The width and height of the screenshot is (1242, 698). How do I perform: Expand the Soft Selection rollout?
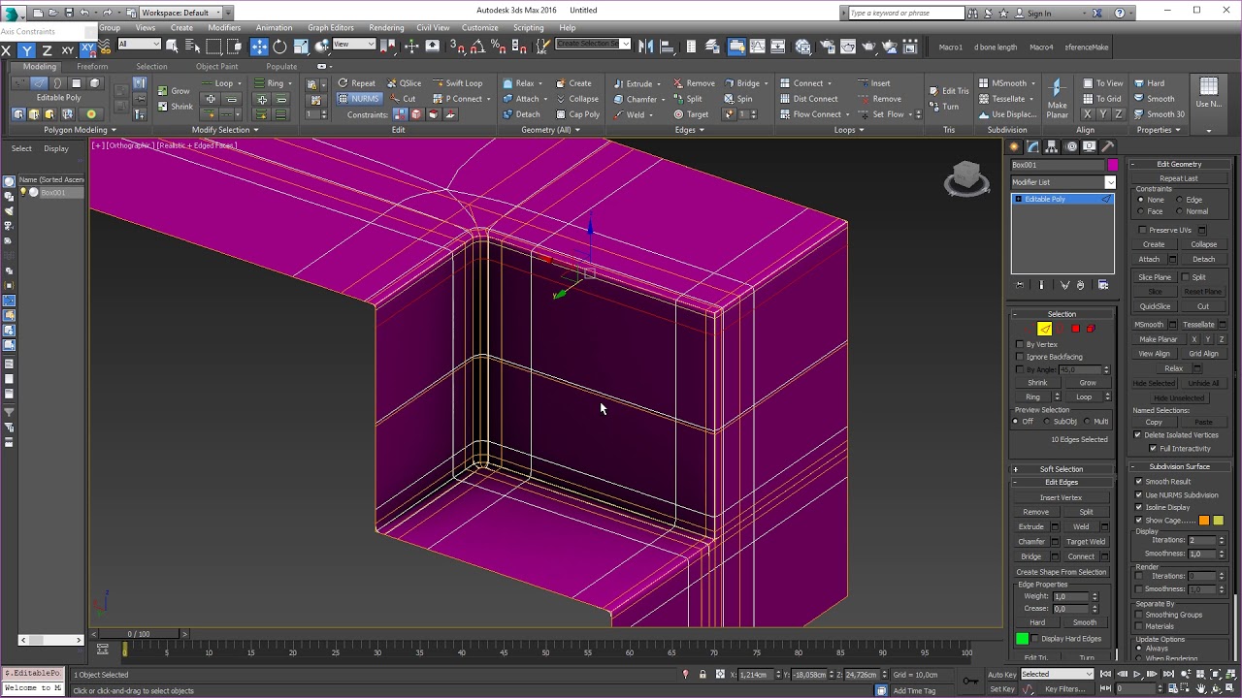click(1062, 469)
